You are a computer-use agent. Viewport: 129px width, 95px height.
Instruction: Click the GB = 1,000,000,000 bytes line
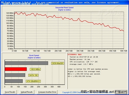80,76
